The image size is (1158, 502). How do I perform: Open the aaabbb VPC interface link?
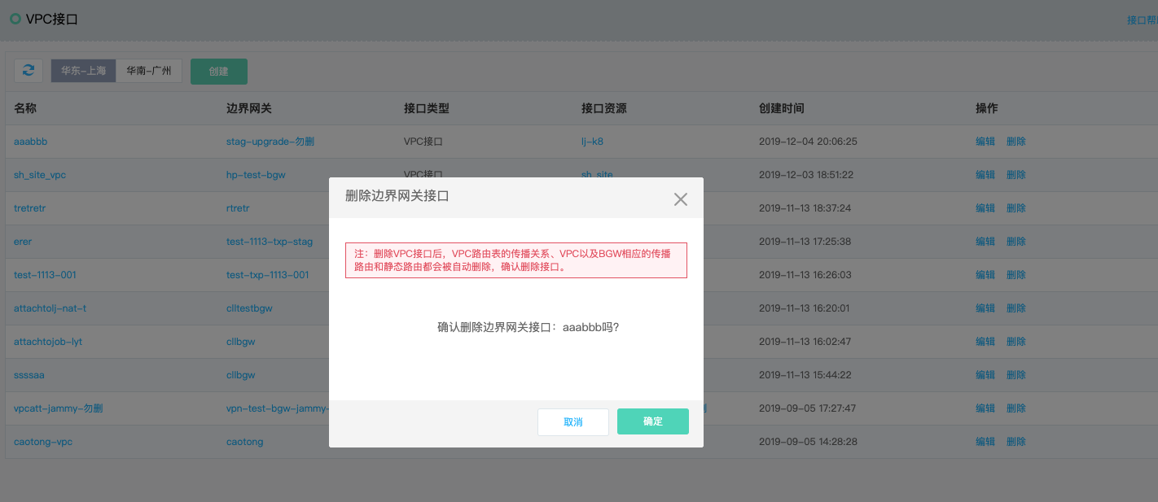pos(30,141)
